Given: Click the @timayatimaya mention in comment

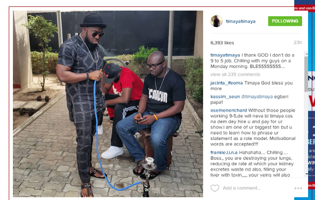Looking at the screenshot, I should click(x=257, y=97).
